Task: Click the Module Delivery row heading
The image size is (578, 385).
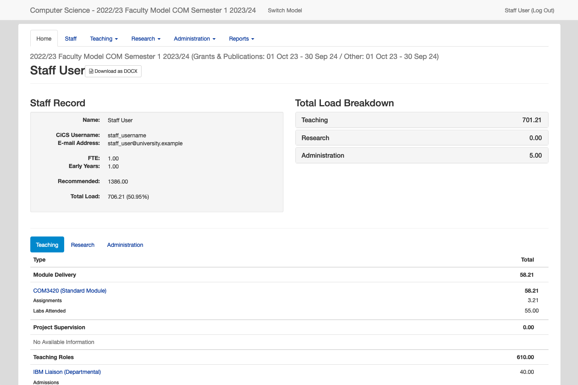Action: click(55, 275)
